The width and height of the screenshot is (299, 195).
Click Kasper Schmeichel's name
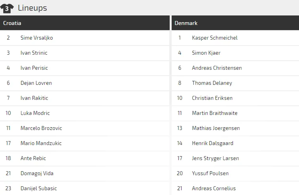tap(215, 38)
